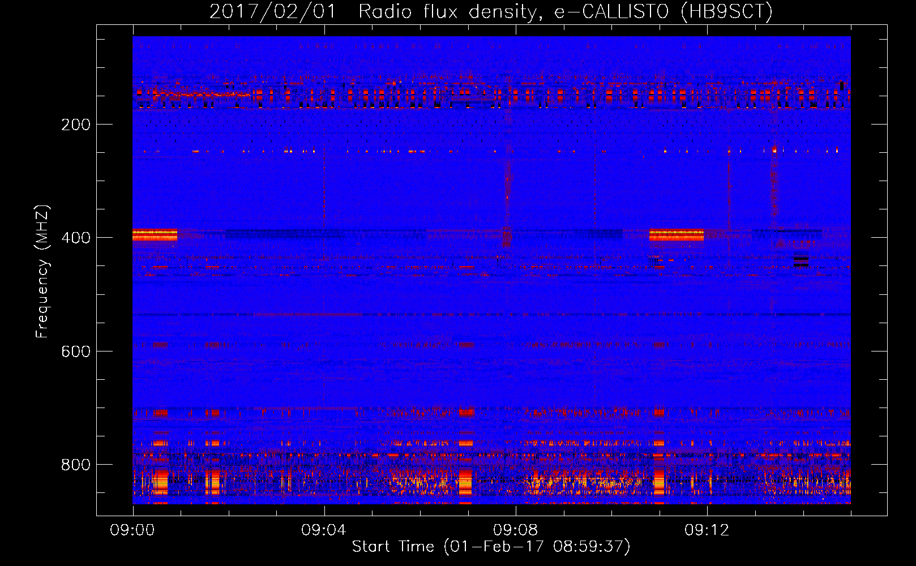This screenshot has width=916, height=566.
Task: Click the 200 frequency tick label
Action: point(76,125)
